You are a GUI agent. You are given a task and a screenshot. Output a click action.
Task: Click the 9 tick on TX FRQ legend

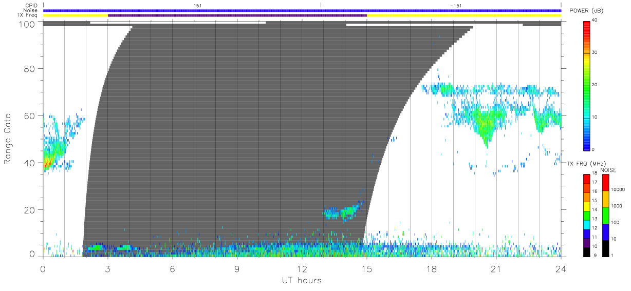point(595,255)
